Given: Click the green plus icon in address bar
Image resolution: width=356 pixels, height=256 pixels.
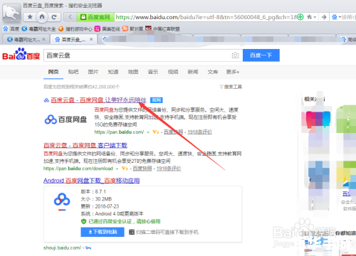Looking at the screenshot, I should tap(300, 17).
